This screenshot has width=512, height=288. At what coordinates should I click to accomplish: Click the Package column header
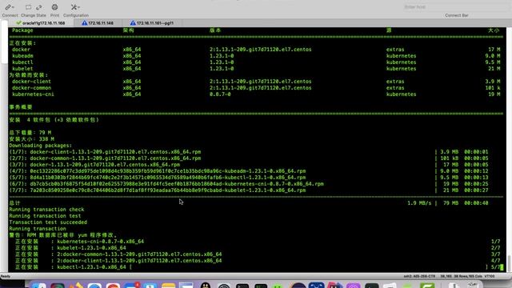pyautogui.click(x=22, y=30)
